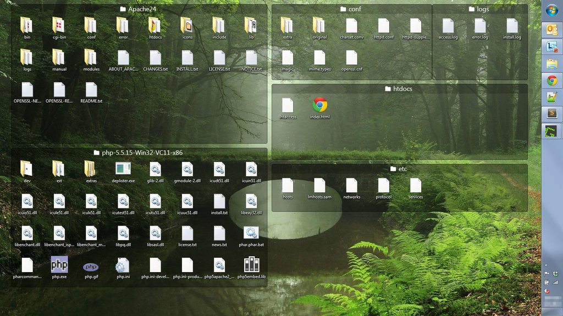Open the extras folder in php fence
Image resolution: width=563 pixels, height=316 pixels.
[91, 172]
